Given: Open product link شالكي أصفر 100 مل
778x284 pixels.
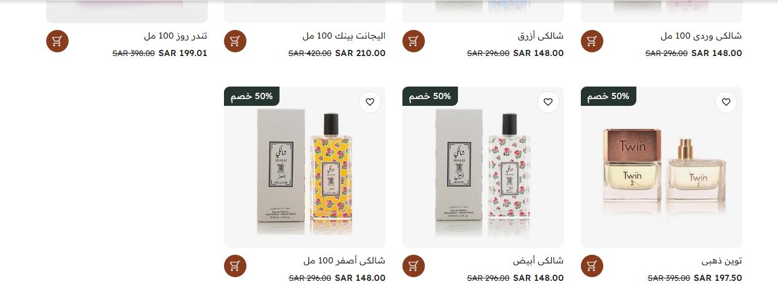Looking at the screenshot, I should 344,261.
